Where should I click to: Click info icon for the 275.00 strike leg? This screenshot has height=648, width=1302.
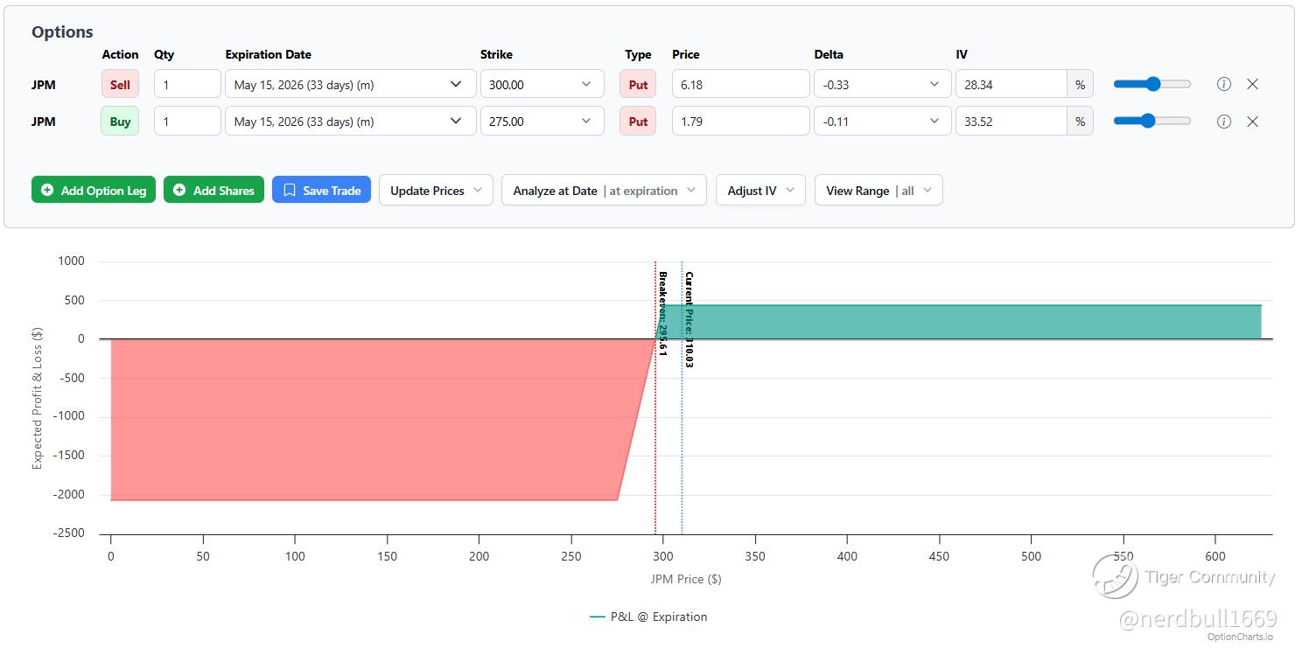[x=1224, y=122]
